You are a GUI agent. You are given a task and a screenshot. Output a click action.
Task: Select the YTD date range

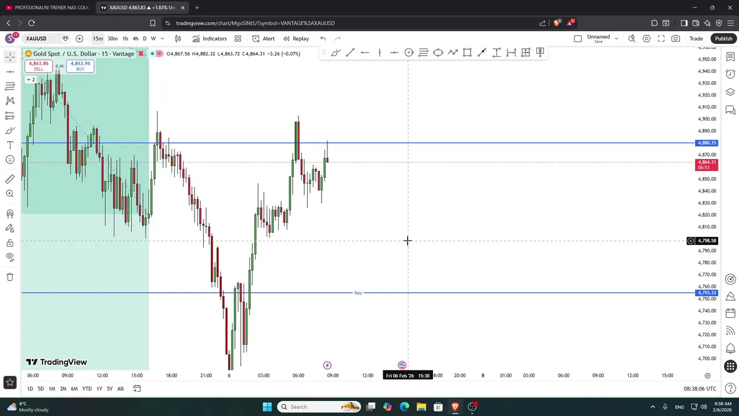(87, 389)
